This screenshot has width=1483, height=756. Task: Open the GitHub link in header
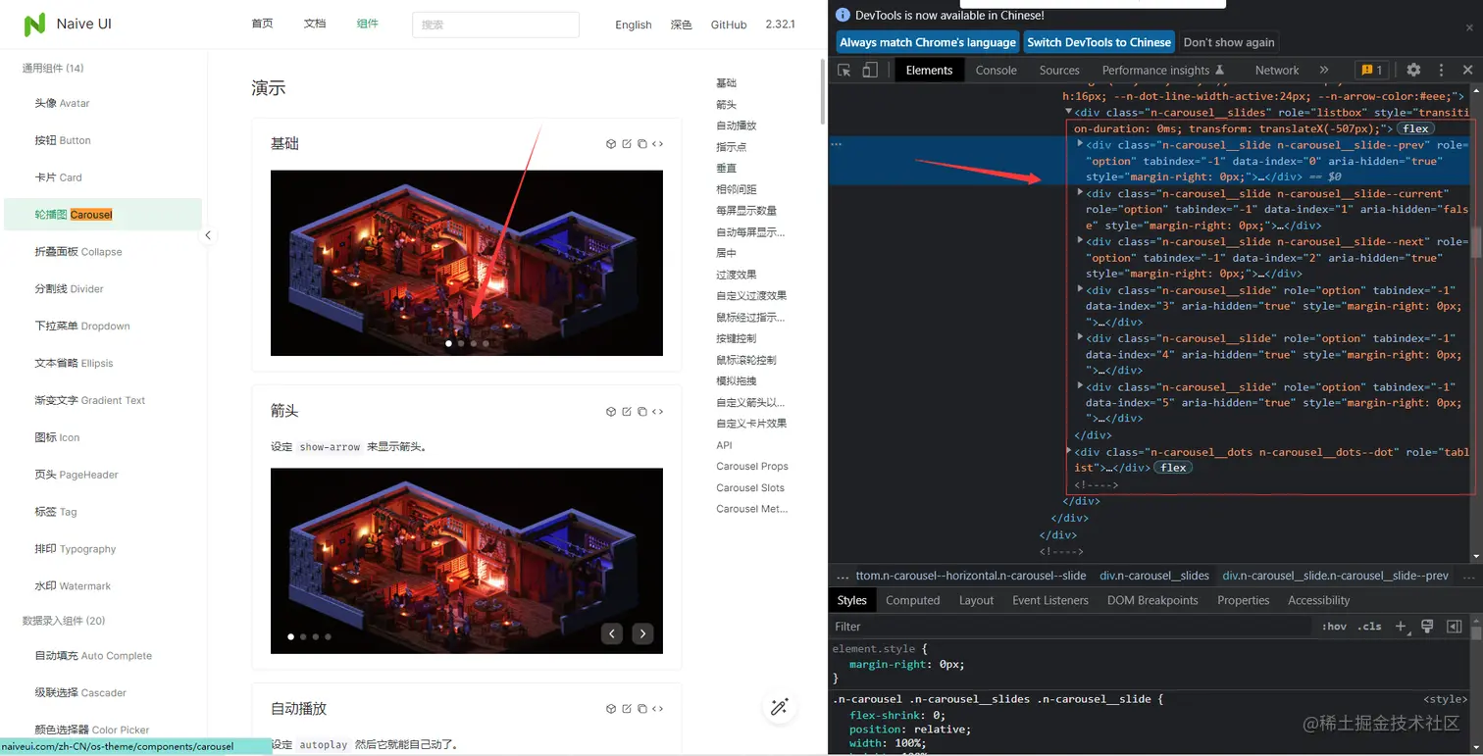tap(729, 25)
